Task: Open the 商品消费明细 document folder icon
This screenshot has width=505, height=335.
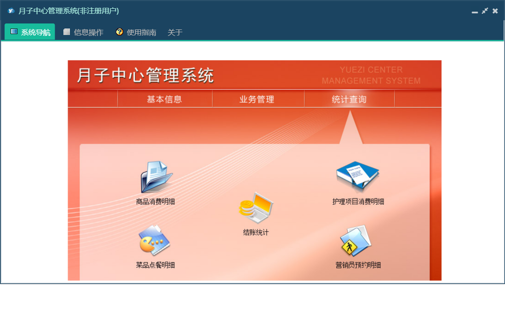Action: [156, 177]
